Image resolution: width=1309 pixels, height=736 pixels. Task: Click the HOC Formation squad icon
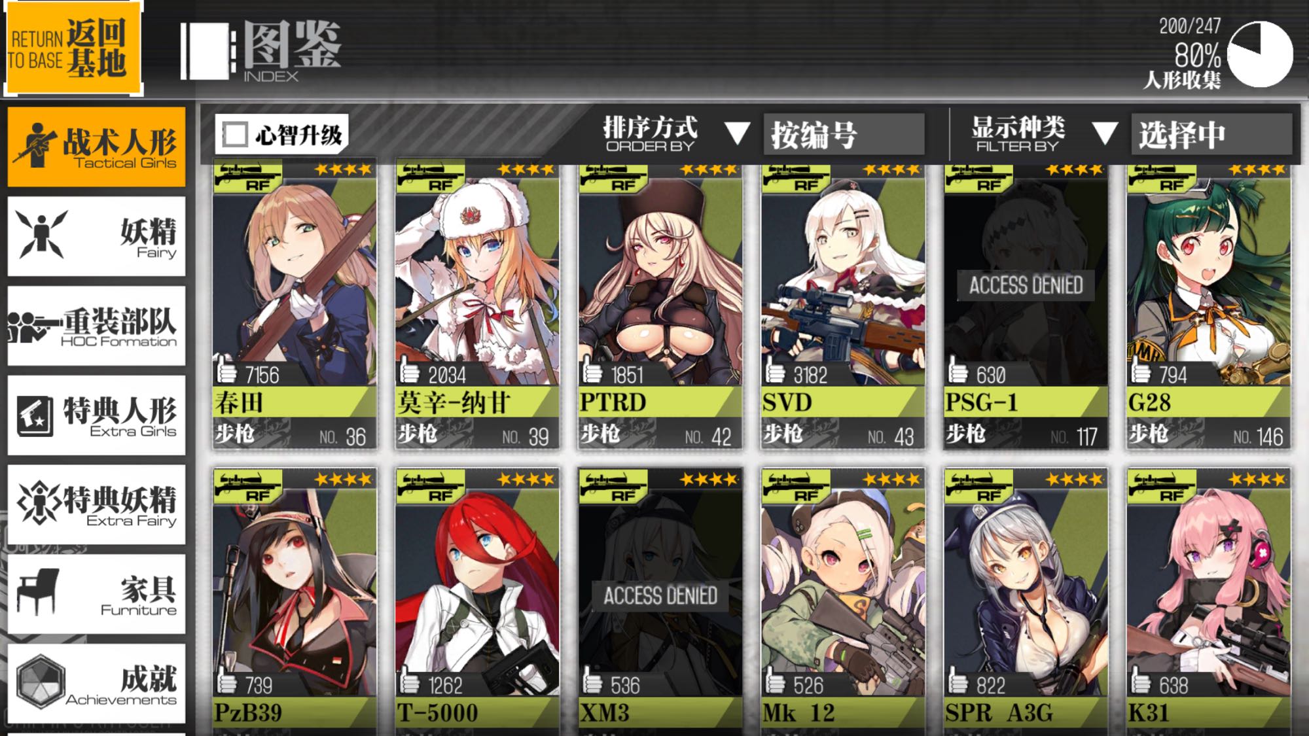tap(34, 325)
